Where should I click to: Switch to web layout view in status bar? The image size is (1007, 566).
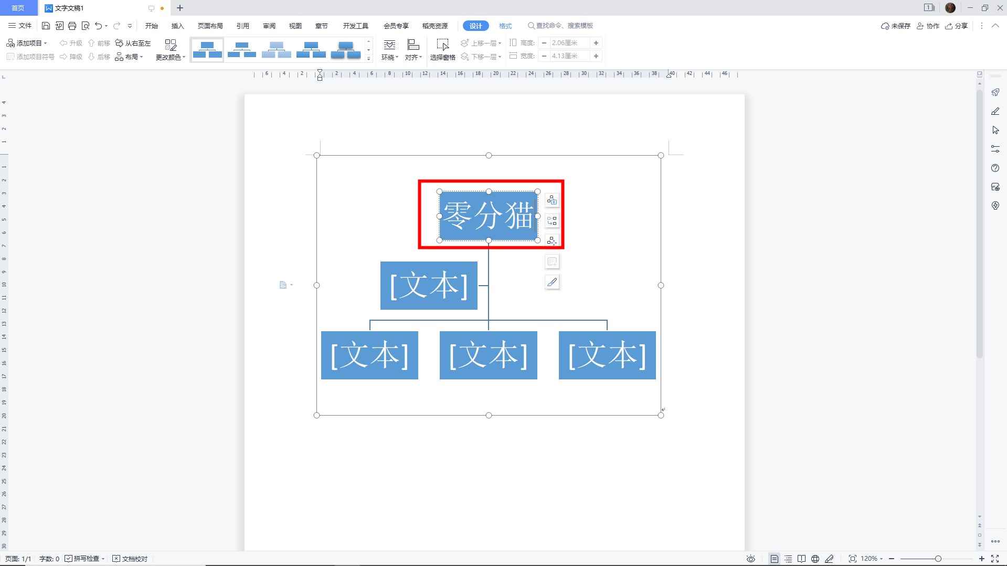(815, 559)
